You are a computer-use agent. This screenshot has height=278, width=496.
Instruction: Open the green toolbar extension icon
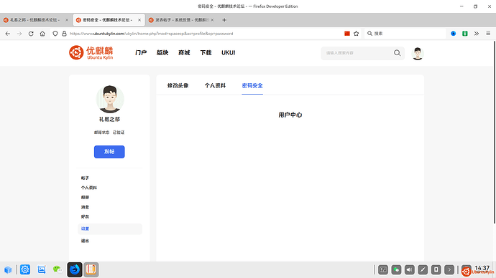pyautogui.click(x=464, y=34)
